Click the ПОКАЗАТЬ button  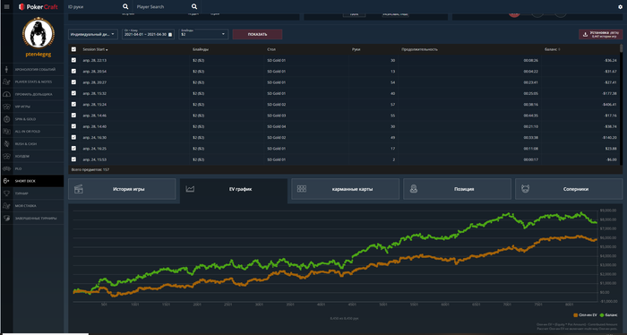point(258,34)
